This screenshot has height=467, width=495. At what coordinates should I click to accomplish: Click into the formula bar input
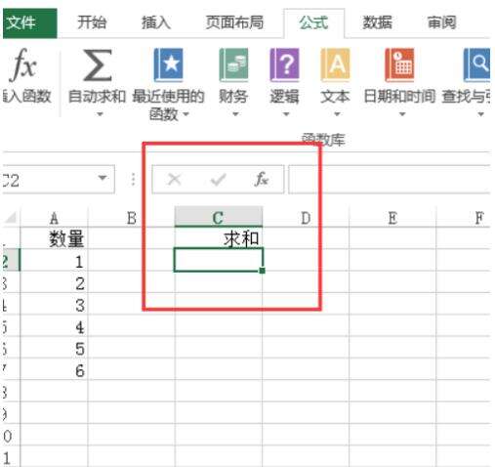pyautogui.click(x=390, y=180)
